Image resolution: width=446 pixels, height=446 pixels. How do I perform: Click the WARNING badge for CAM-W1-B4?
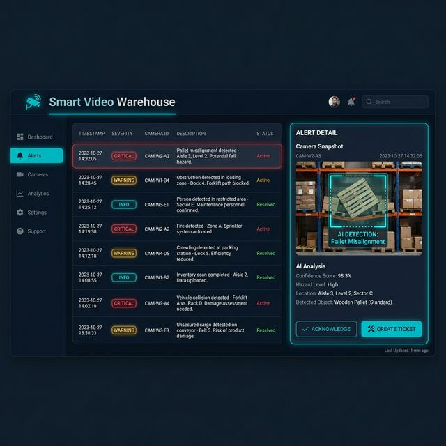[124, 180]
